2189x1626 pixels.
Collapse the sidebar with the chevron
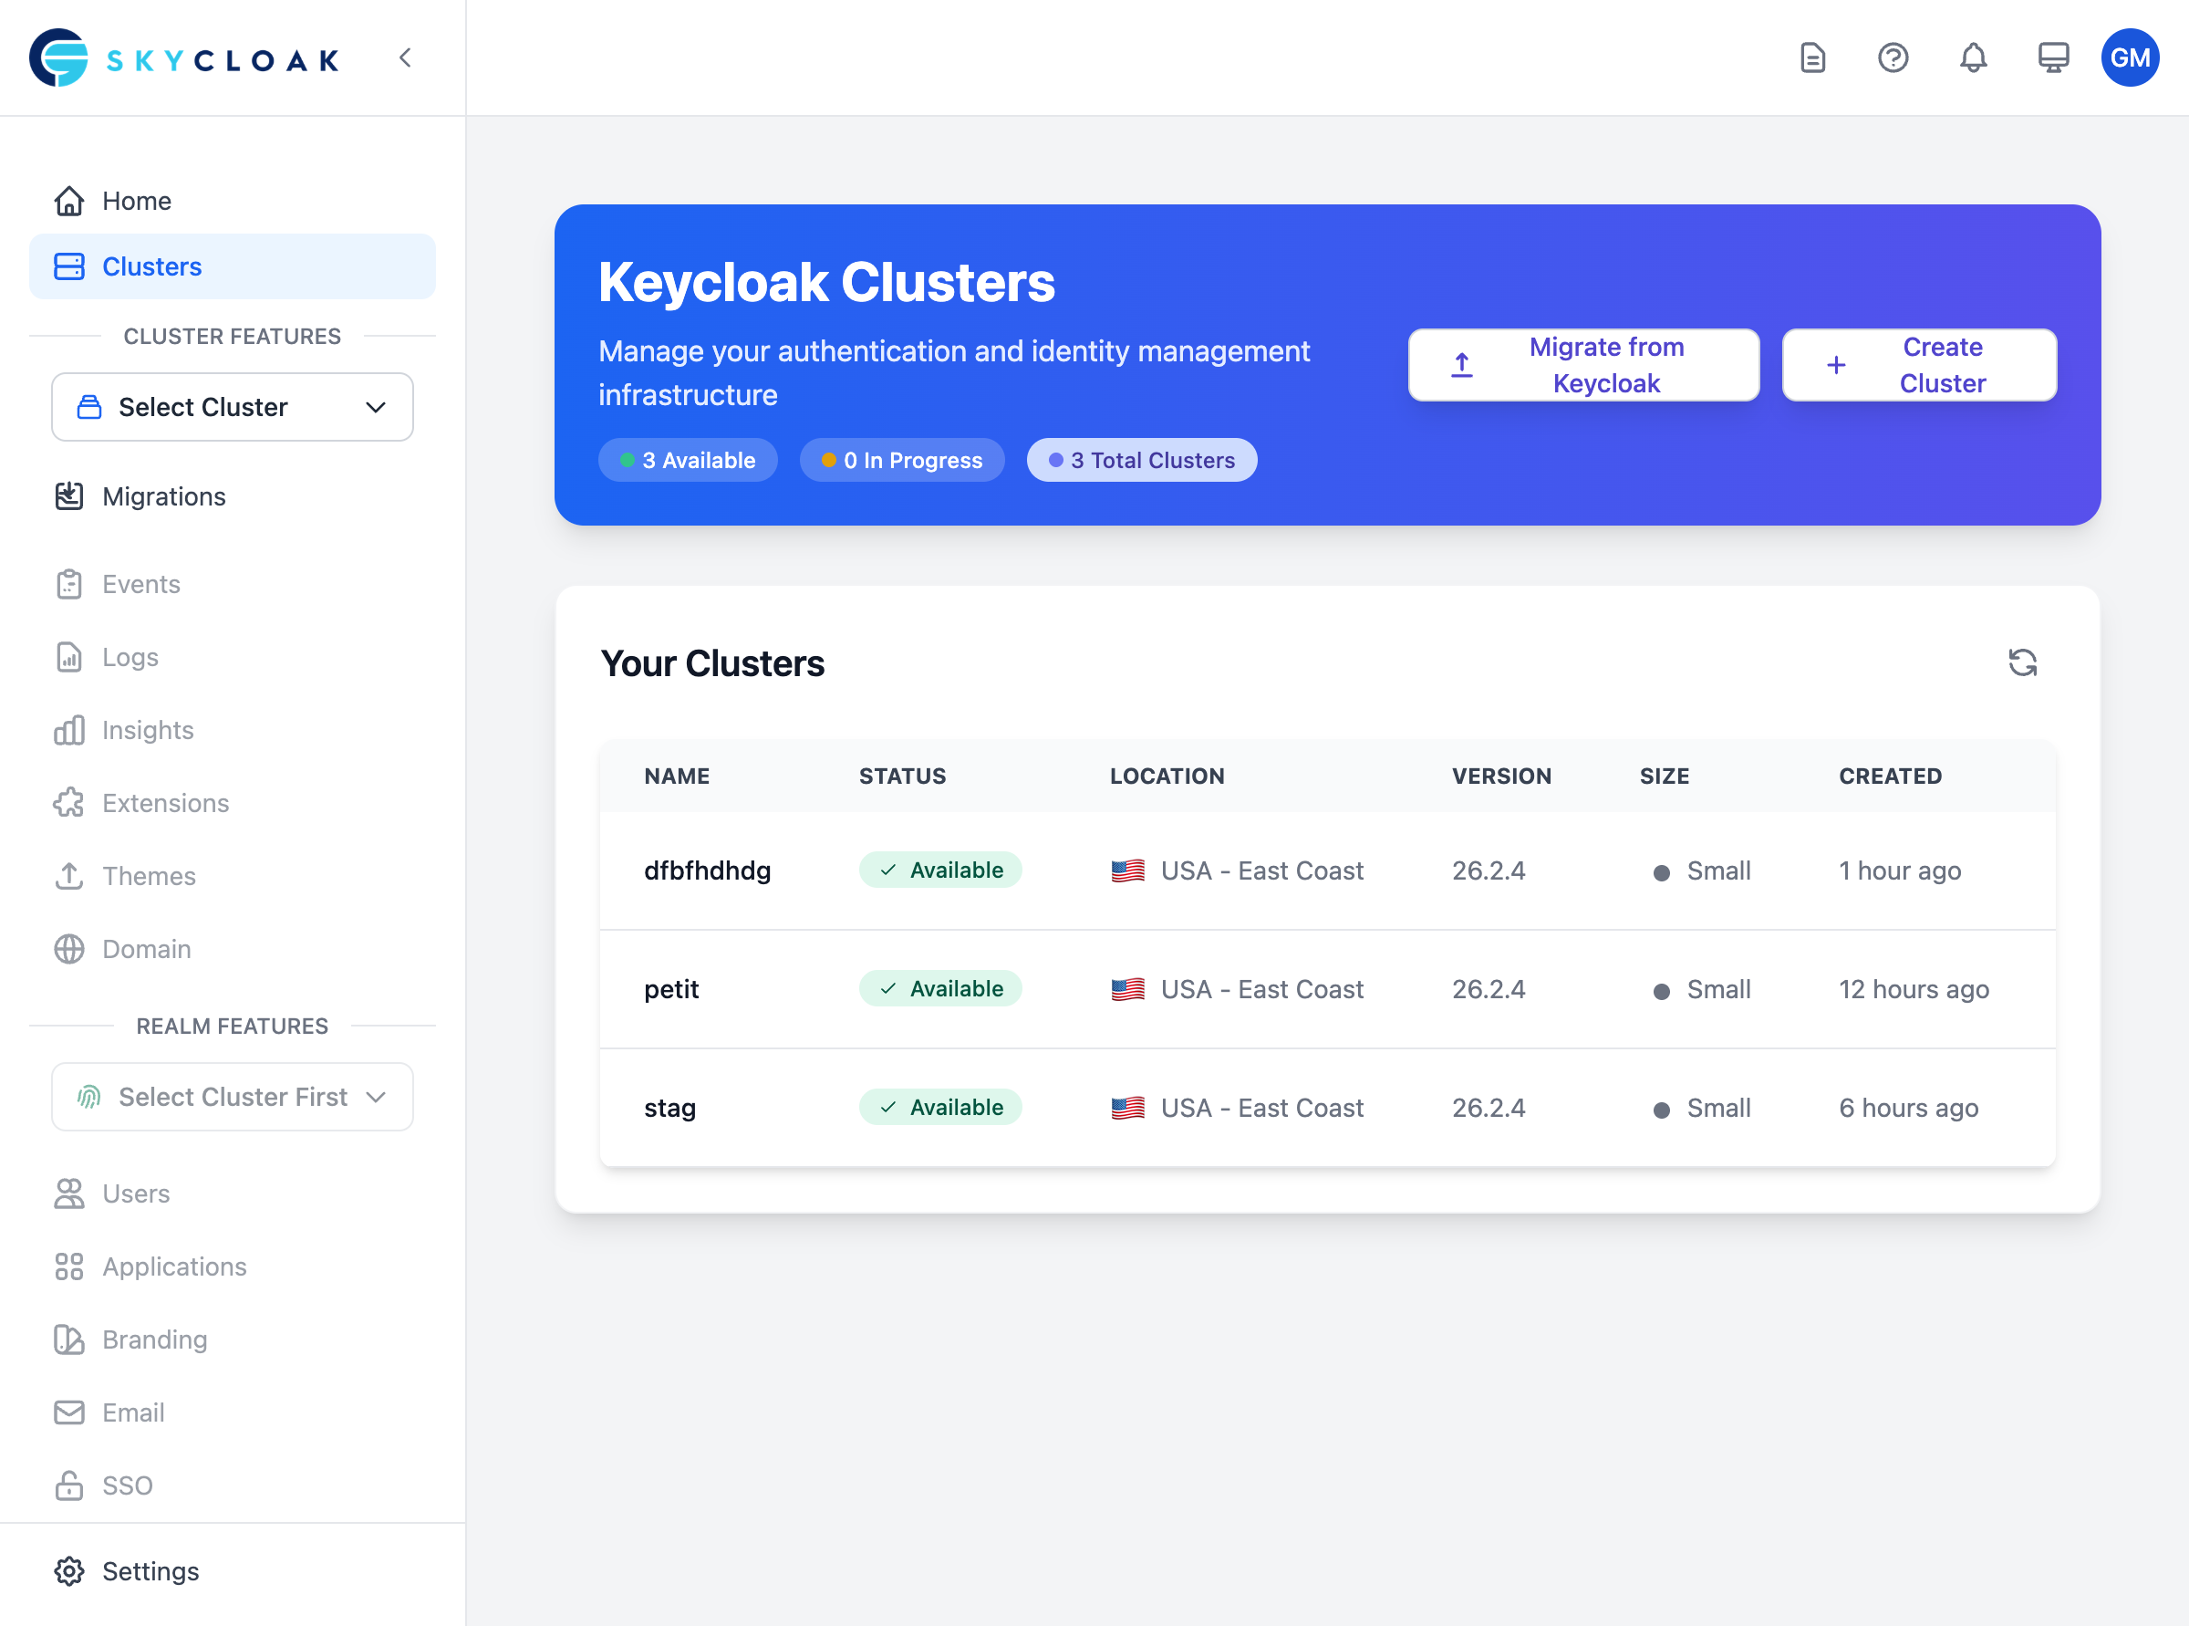point(405,57)
